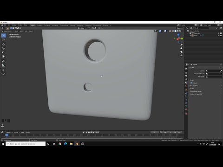223x167 pixels.
Task: Open the Modifiers properties tab icon
Action: tap(186, 93)
